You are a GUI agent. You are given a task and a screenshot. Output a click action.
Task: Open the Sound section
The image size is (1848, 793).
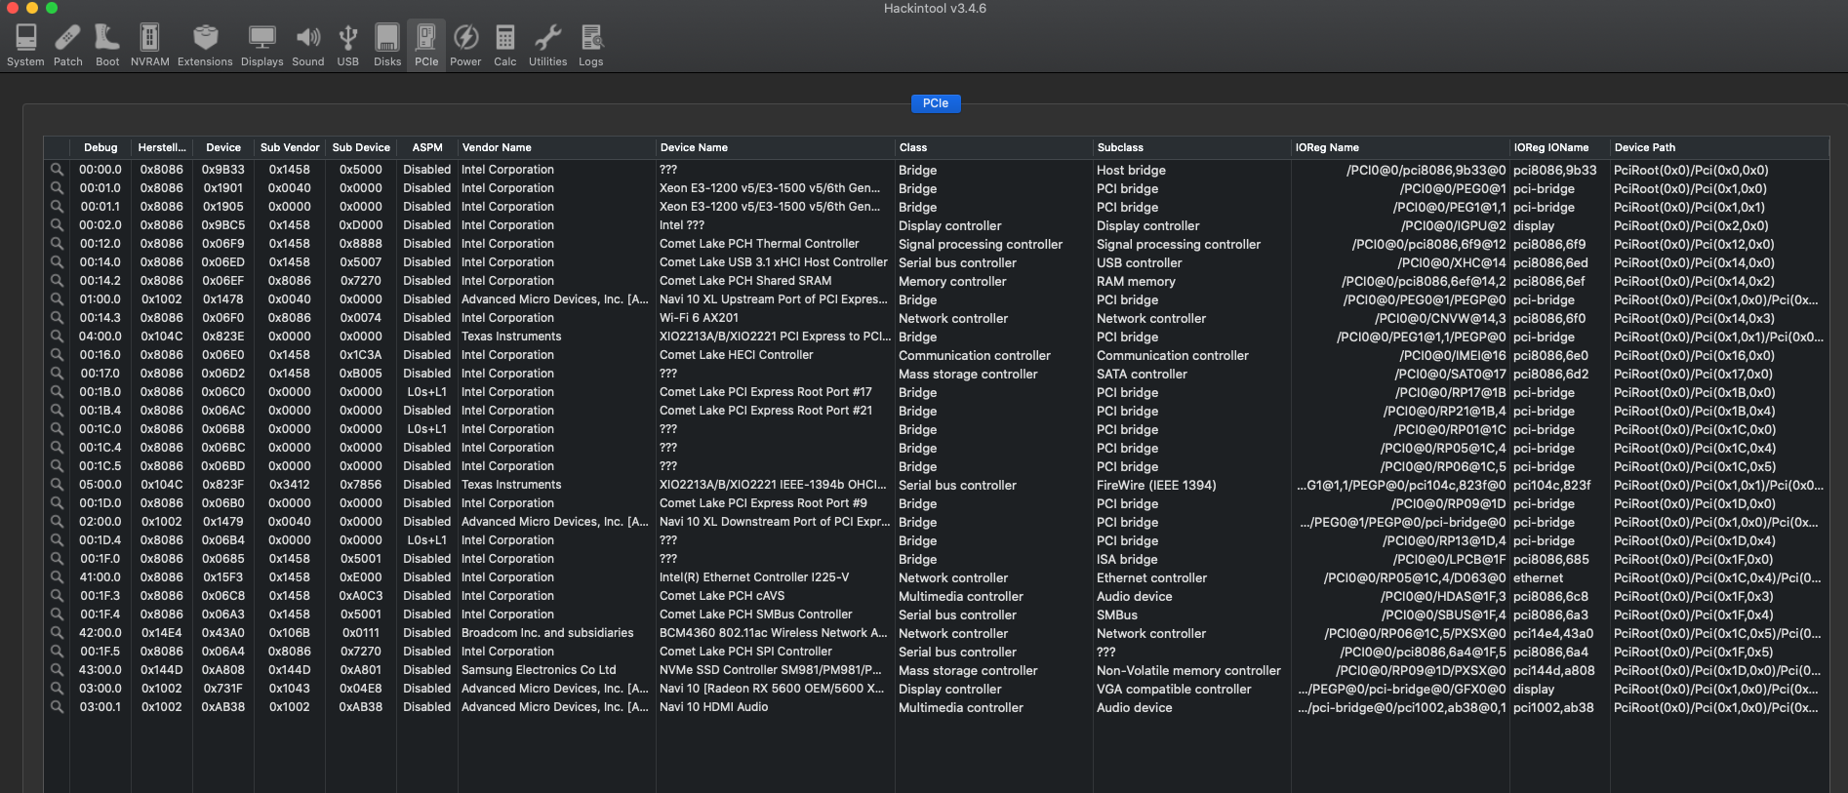307,45
